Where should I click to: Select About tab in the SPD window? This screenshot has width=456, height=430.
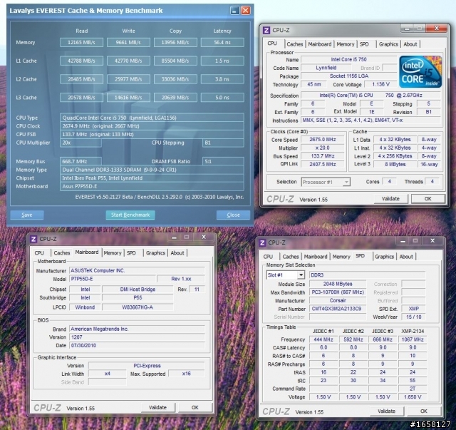[x=406, y=257]
